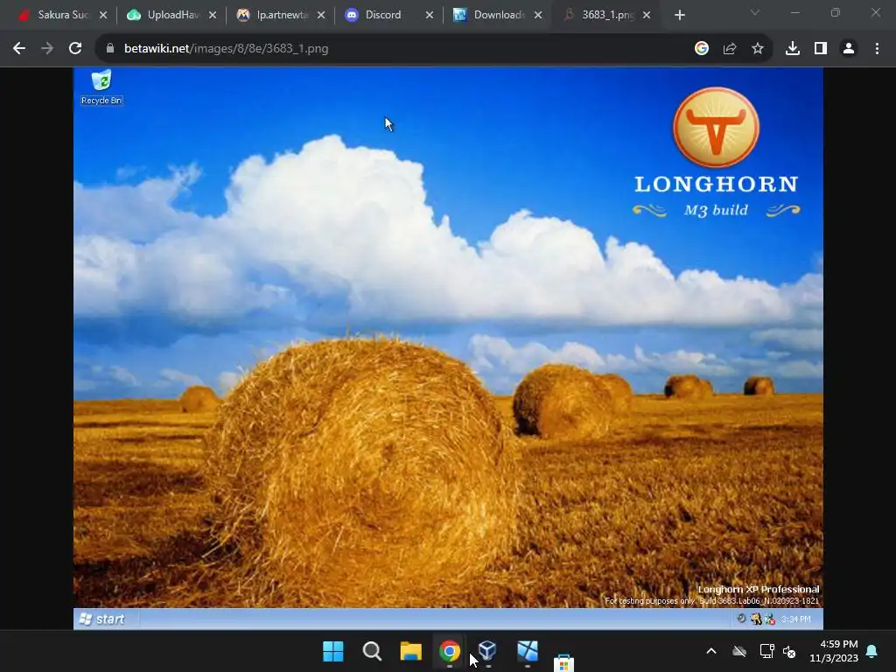Click Google Chrome taskbar icon
896x672 pixels.
click(450, 651)
